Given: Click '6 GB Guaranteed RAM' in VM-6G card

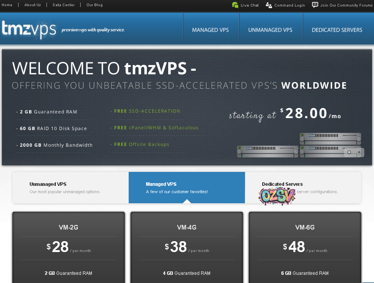Looking at the screenshot, I should pyautogui.click(x=305, y=273).
